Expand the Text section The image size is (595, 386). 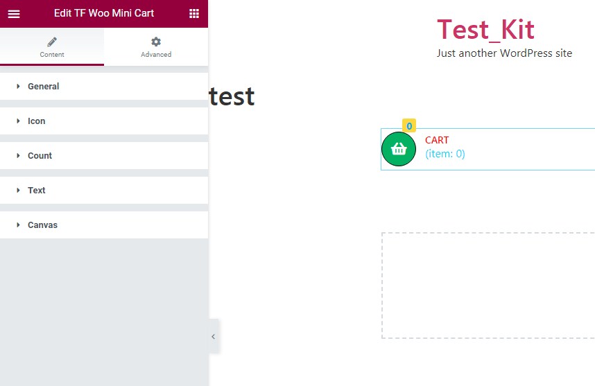point(104,191)
